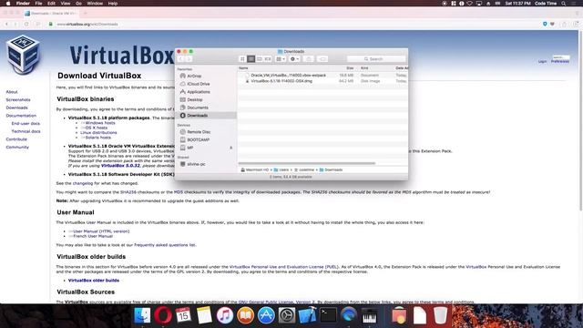Open iTunes from the Dock
The height and width of the screenshot is (328, 583).
tap(225, 315)
